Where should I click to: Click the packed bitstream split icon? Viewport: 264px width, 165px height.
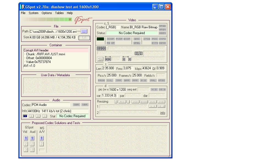139,53
